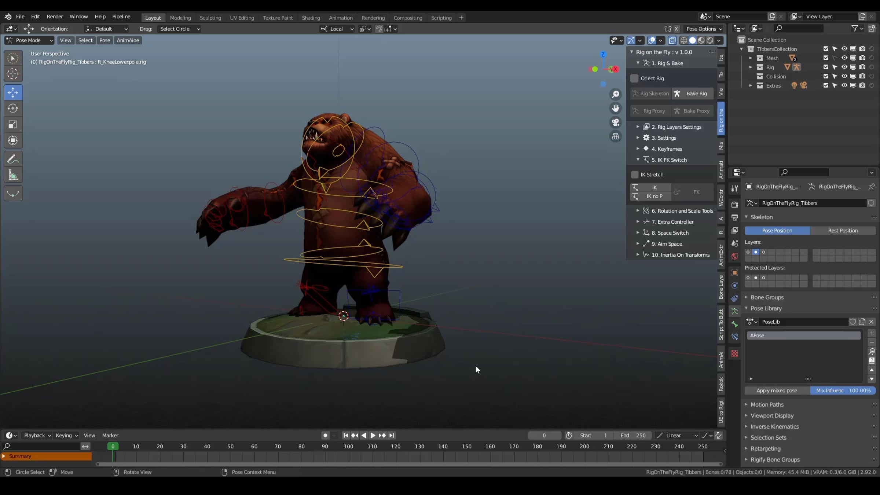
Task: Enable the IK Stretch checkbox
Action: [634, 175]
